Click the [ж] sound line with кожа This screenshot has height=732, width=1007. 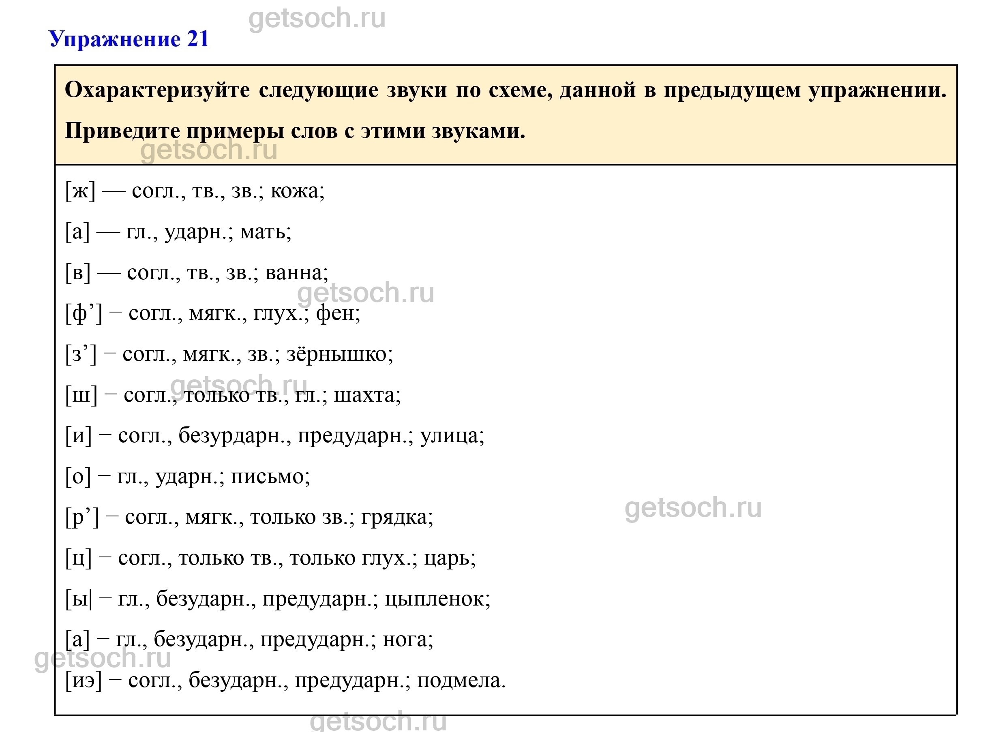pyautogui.click(x=195, y=191)
